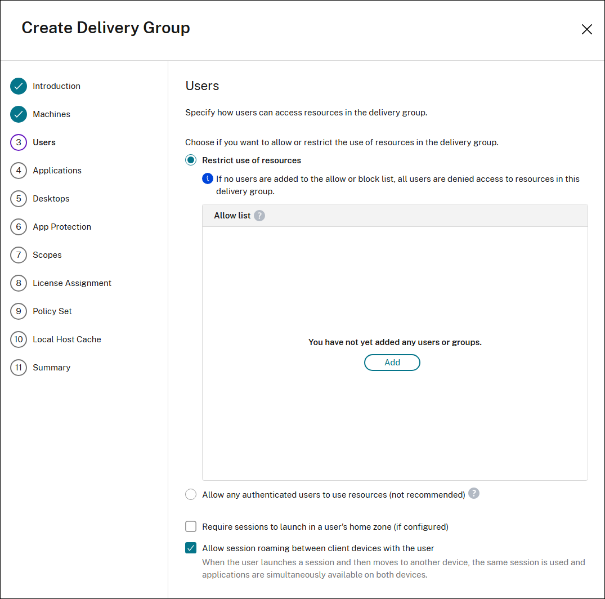Close the Create Delivery Group dialog

click(x=586, y=29)
